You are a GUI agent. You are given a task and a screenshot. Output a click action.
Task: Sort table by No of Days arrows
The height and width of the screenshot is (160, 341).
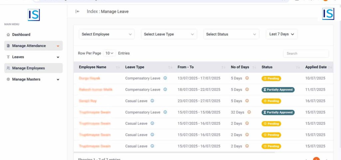[254, 67]
